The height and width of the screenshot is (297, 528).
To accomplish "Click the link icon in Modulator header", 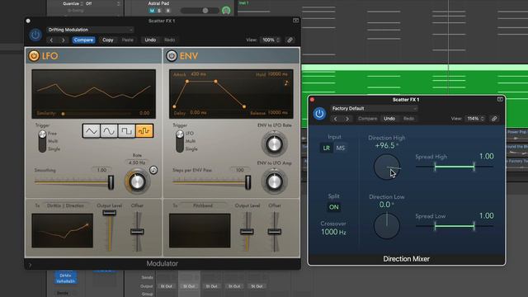I will coord(290,40).
